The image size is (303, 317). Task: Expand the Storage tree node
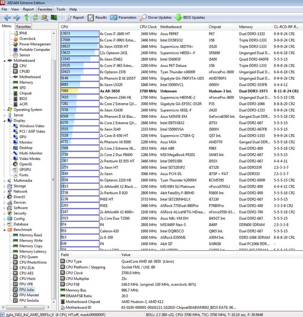coord(4,186)
